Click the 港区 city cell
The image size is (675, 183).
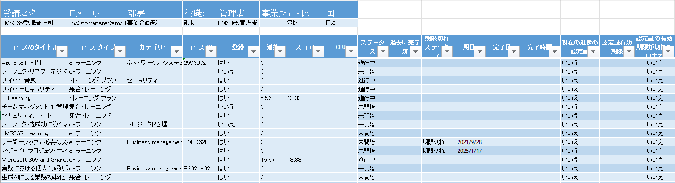pos(305,23)
